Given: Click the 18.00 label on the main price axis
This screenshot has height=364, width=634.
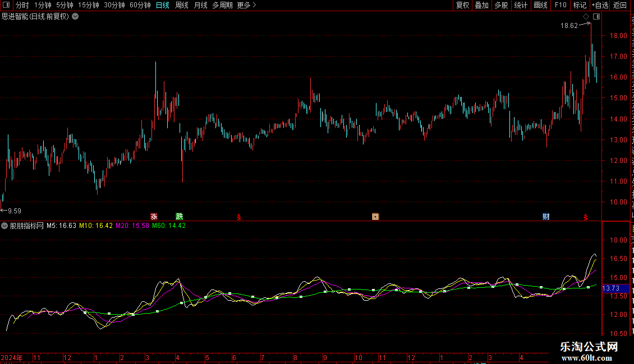Looking at the screenshot, I should (618, 35).
